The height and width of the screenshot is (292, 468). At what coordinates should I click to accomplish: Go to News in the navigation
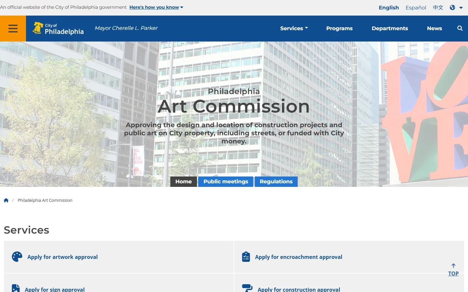[x=435, y=28]
